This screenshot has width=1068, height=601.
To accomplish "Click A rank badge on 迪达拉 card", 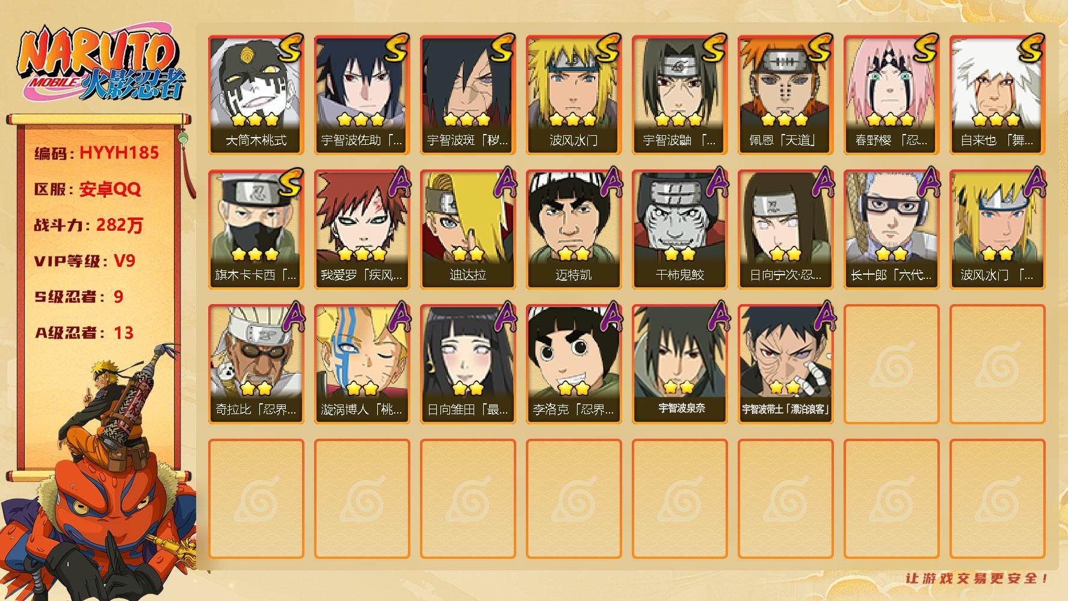I will tap(504, 183).
